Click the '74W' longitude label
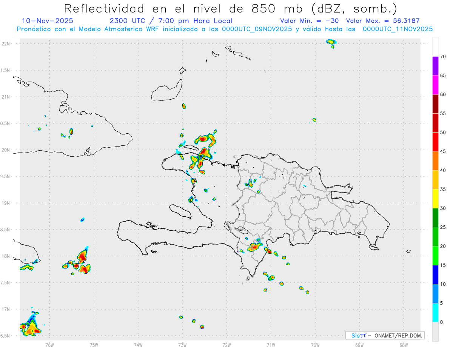This screenshot has height=350, width=453. pyautogui.click(x=138, y=344)
